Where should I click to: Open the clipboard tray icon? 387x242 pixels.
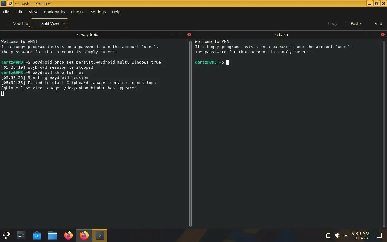click(x=328, y=235)
